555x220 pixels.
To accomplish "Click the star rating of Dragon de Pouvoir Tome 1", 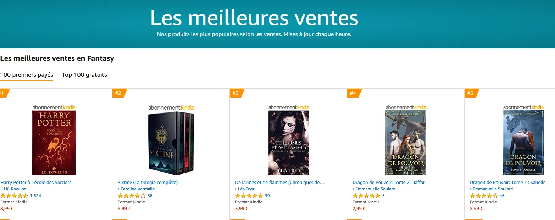I will point(484,196).
